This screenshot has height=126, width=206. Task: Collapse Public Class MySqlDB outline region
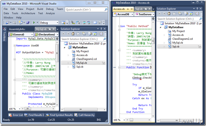[x=15, y=94]
